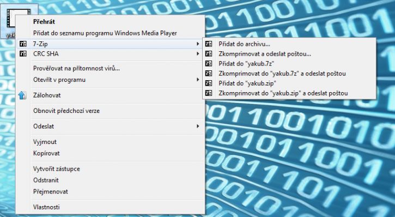Click the icon beside Zkomprimovat do "yakub.zip" a odeslat poštou
Image resolution: width=395 pixels, height=217 pixels.
[x=209, y=93]
